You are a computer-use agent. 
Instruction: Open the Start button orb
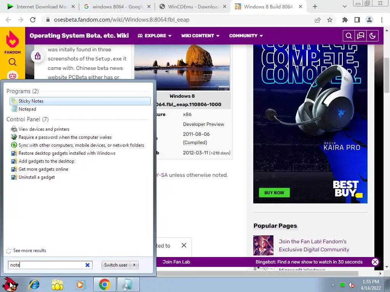coord(10,284)
